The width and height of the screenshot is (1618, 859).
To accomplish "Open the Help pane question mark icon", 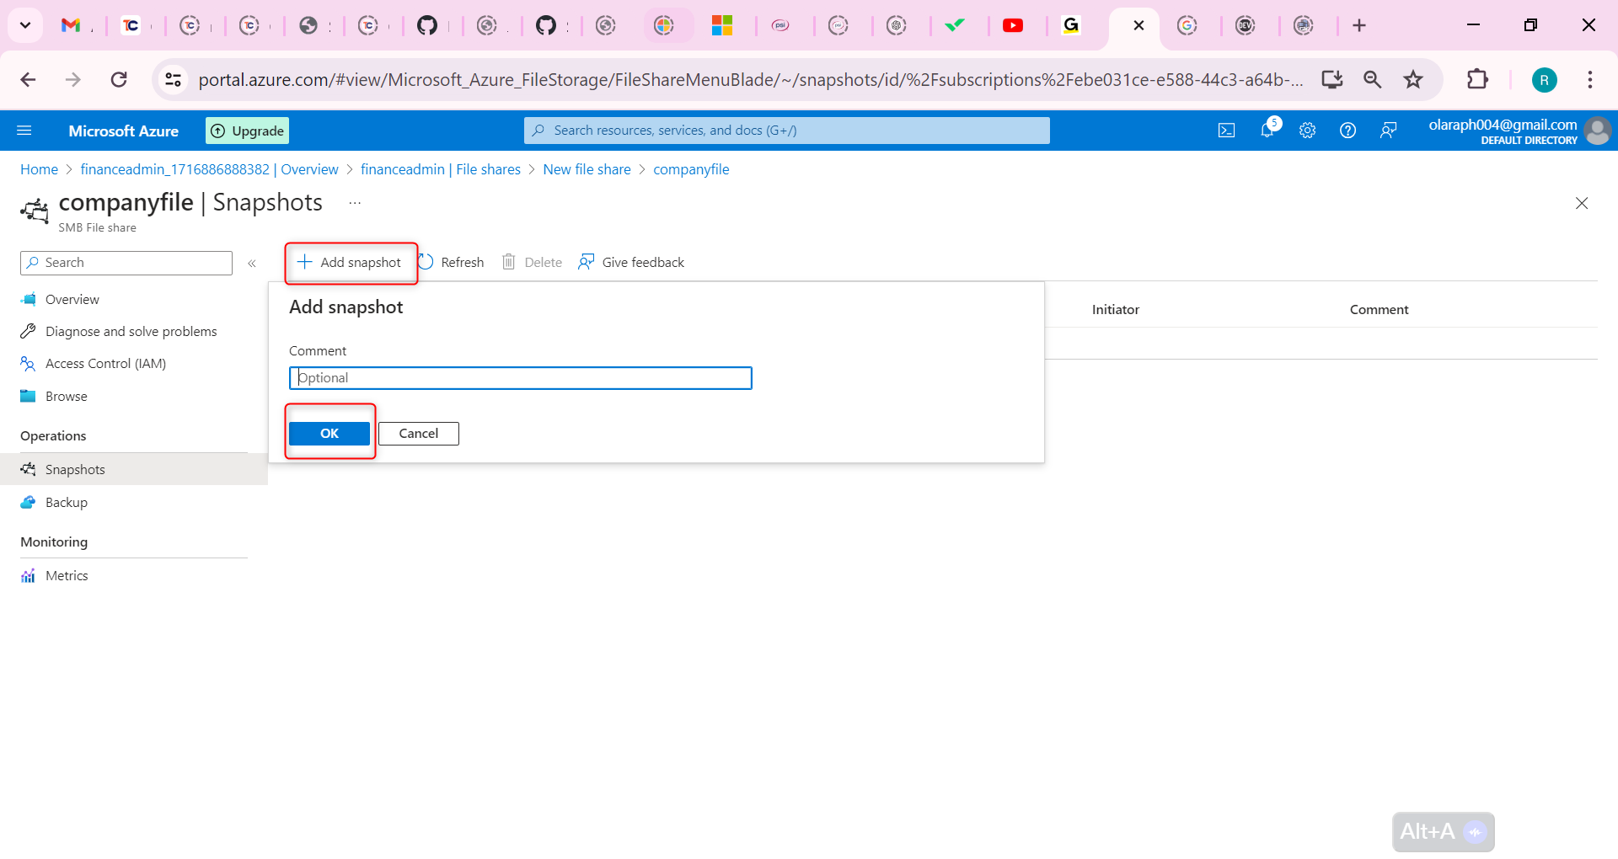I will 1347,130.
